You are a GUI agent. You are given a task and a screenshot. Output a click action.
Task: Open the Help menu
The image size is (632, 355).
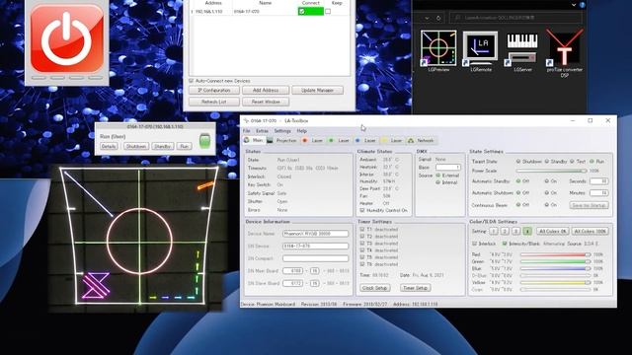pyautogui.click(x=301, y=131)
